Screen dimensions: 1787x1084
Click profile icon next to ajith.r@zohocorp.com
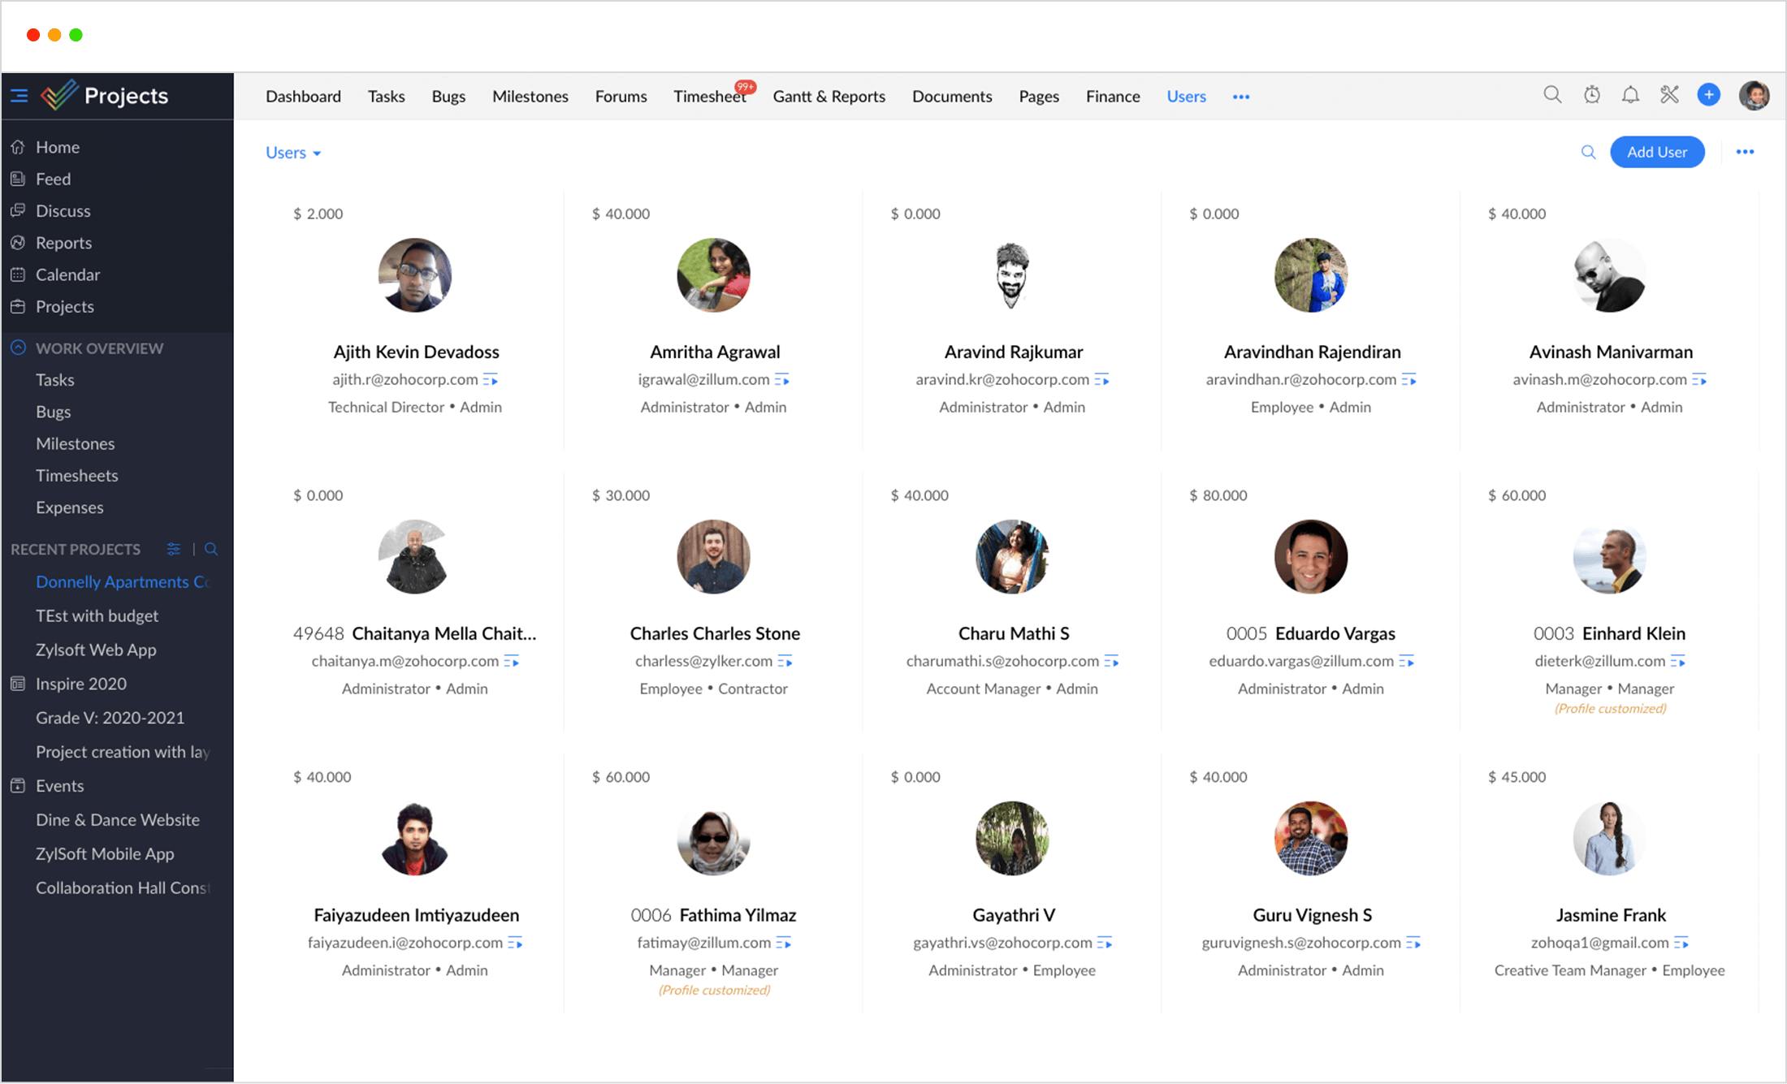[491, 380]
